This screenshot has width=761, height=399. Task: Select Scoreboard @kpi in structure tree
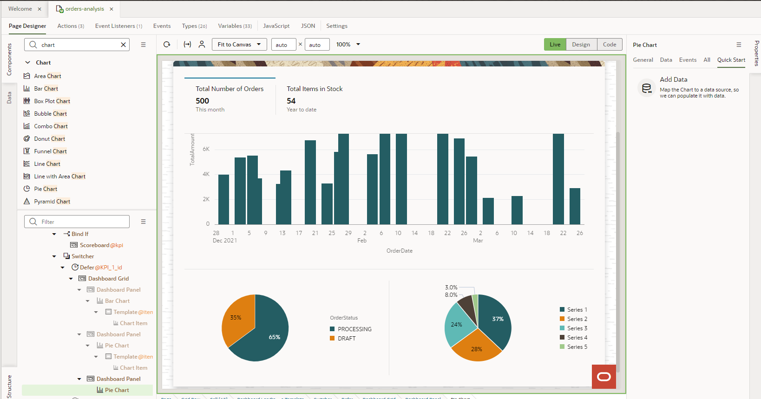click(x=97, y=245)
